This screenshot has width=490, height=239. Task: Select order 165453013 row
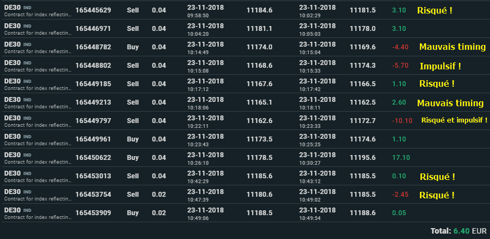93,176
